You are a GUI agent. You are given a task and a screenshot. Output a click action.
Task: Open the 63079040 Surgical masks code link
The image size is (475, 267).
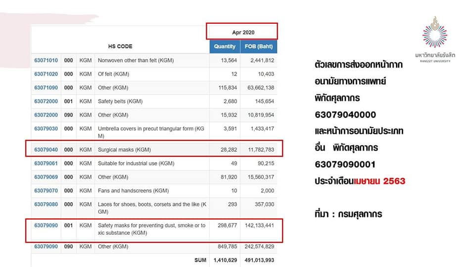[x=46, y=149]
